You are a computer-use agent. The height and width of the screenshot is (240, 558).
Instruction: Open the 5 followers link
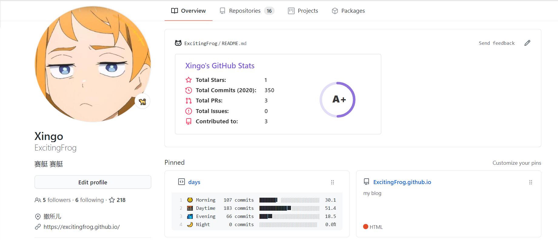56,200
